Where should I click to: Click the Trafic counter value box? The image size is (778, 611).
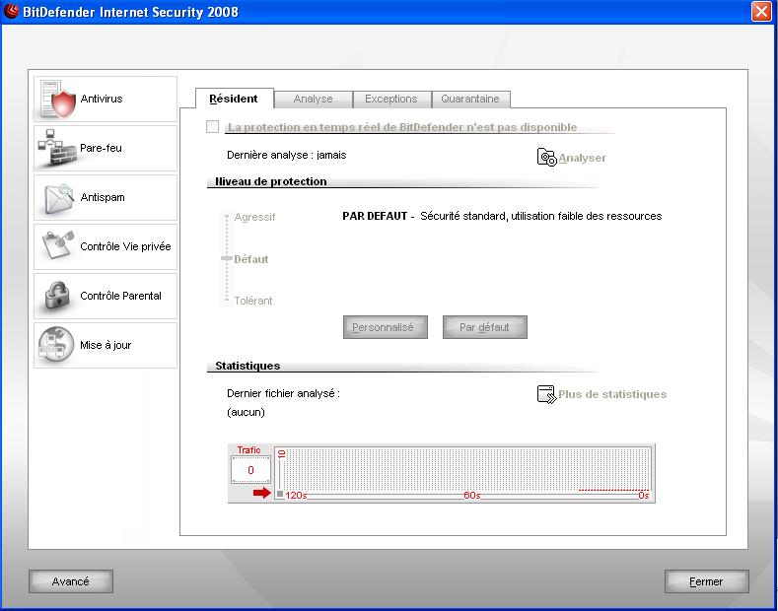pos(250,470)
